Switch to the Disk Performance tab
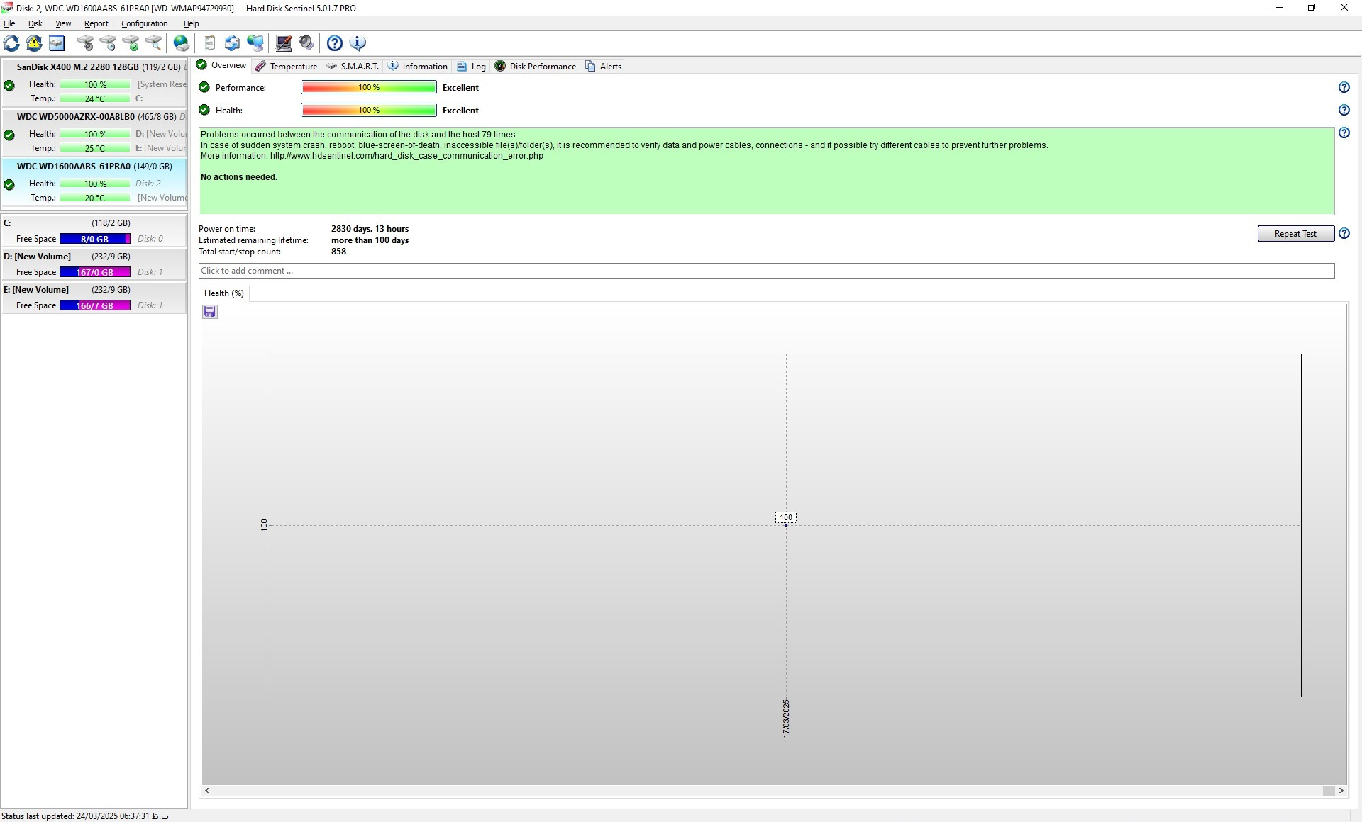 pyautogui.click(x=536, y=66)
